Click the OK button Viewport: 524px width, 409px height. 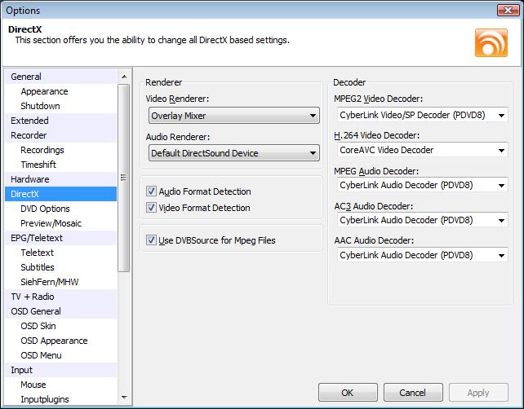click(347, 393)
